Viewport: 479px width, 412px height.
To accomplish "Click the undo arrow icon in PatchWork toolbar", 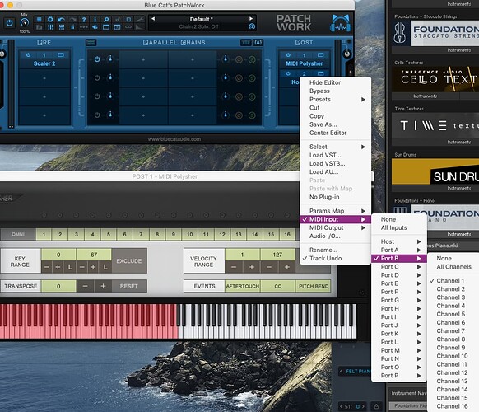I will point(62,20).
